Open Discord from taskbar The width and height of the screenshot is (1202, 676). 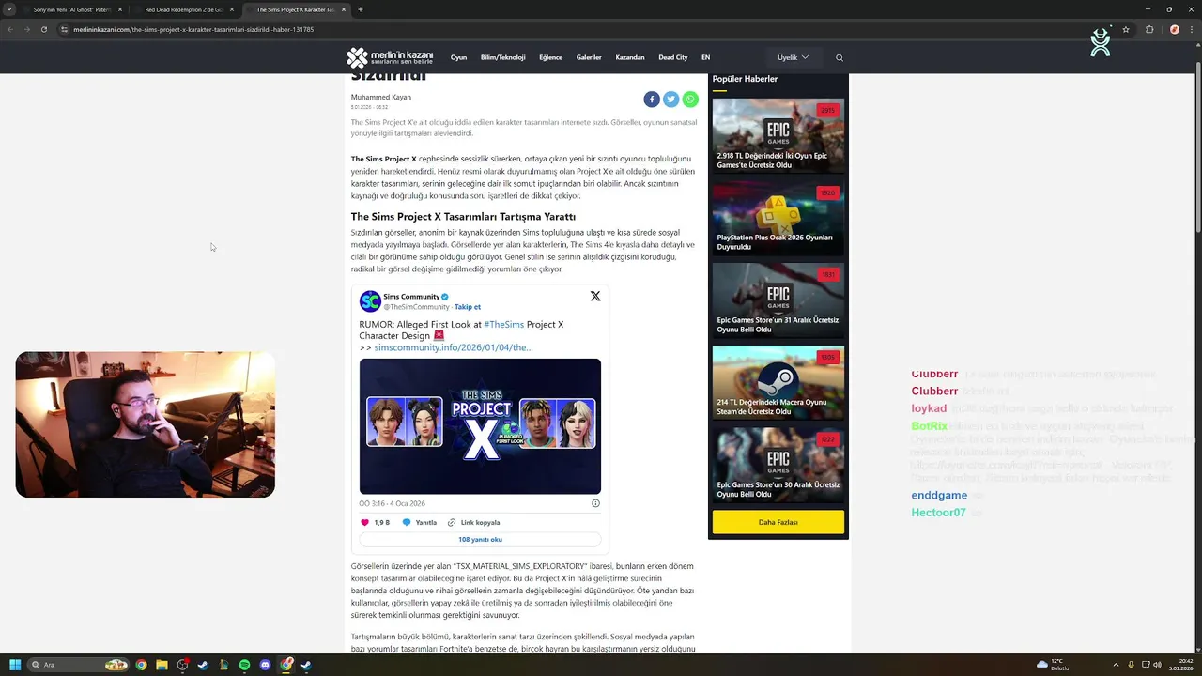click(x=265, y=665)
